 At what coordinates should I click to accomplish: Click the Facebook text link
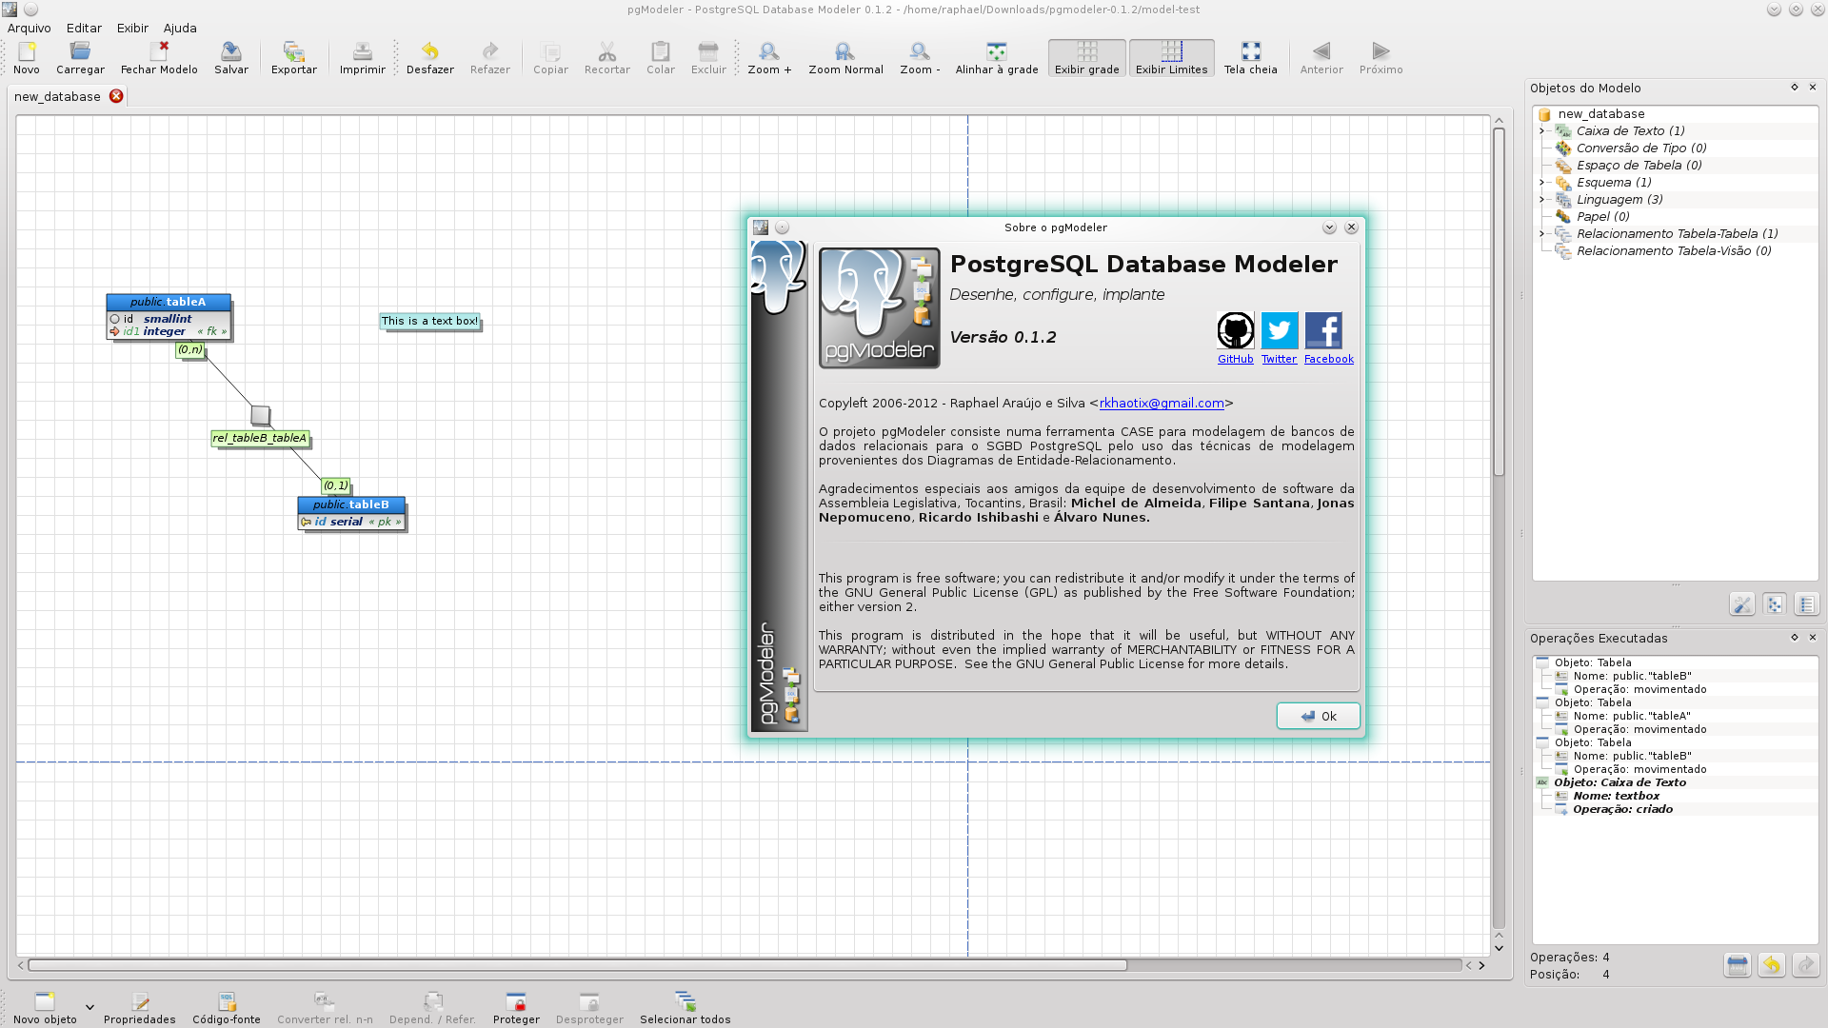1329,359
